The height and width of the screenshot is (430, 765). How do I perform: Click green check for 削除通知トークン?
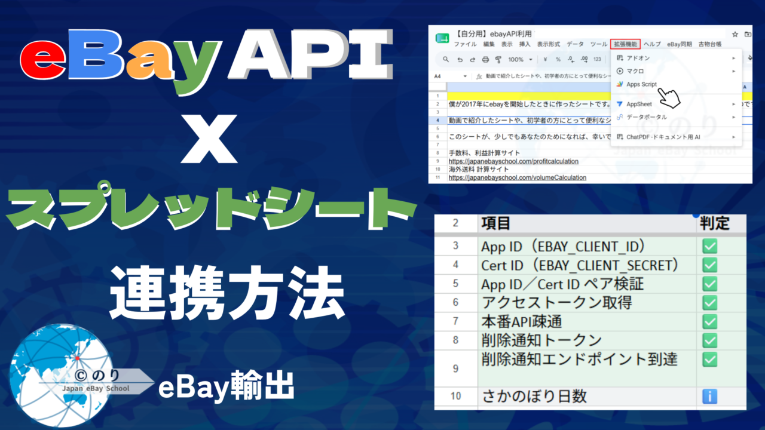(x=709, y=340)
